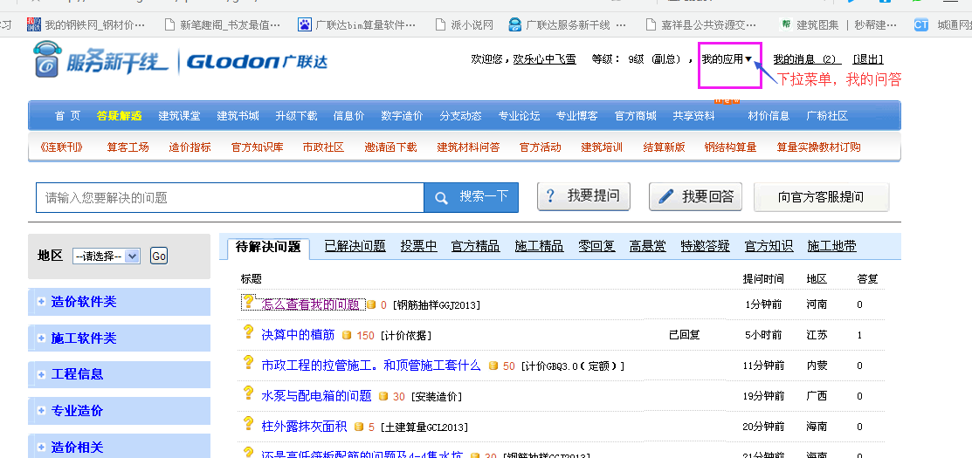972x458 pixels.
Task: Open username link 欢乐心中飞雪
Action: [x=544, y=59]
